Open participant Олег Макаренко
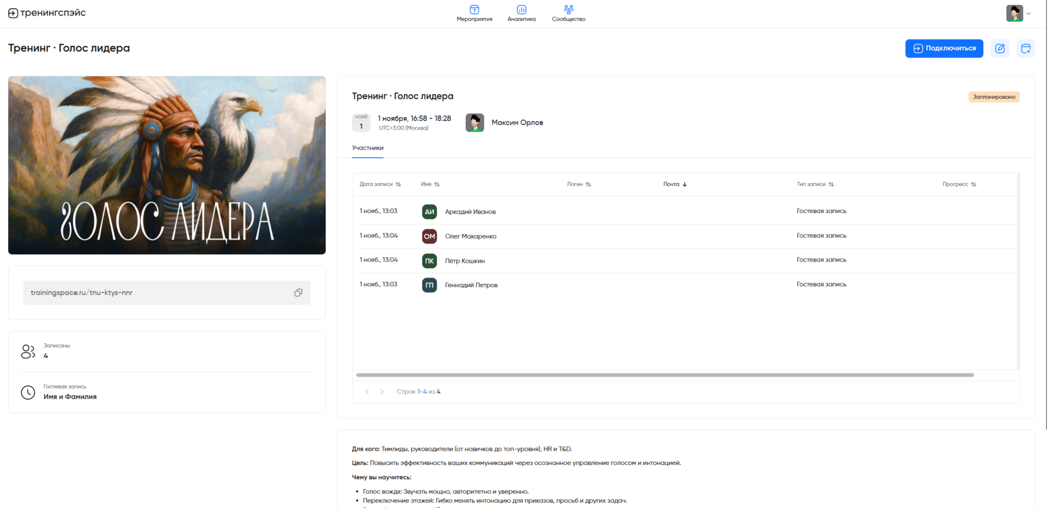The width and height of the screenshot is (1047, 508). pos(471,237)
